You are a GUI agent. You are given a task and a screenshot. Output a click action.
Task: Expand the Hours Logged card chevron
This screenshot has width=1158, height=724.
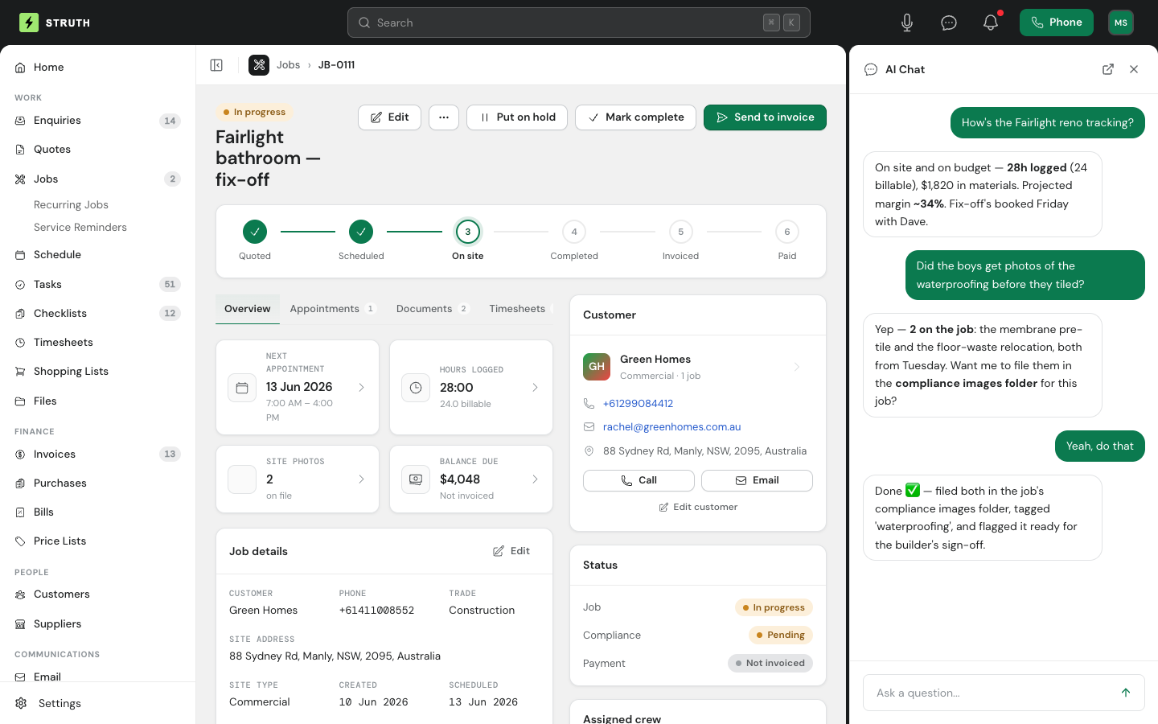(x=535, y=388)
